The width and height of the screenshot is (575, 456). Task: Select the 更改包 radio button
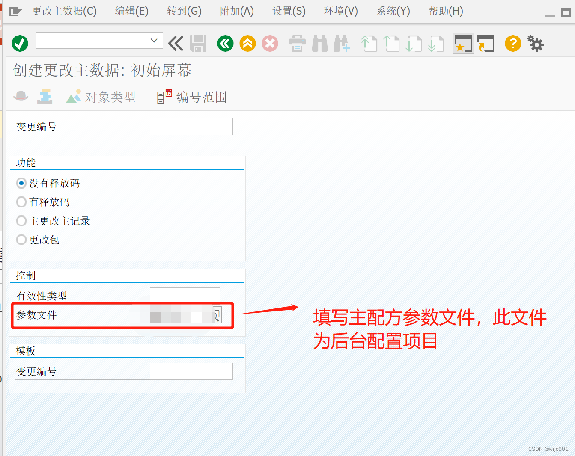tap(21, 240)
